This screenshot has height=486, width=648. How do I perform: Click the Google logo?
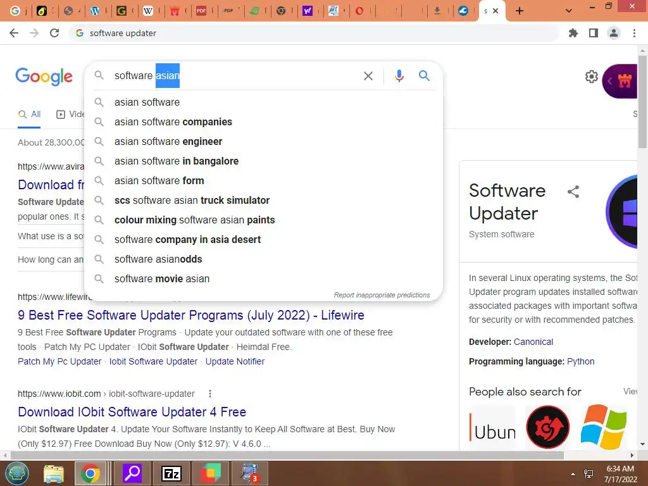click(x=44, y=77)
